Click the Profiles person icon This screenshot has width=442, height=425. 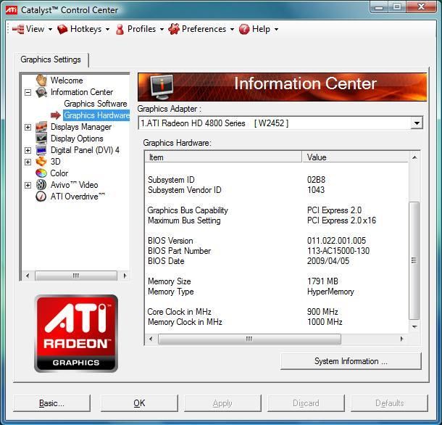click(120, 29)
